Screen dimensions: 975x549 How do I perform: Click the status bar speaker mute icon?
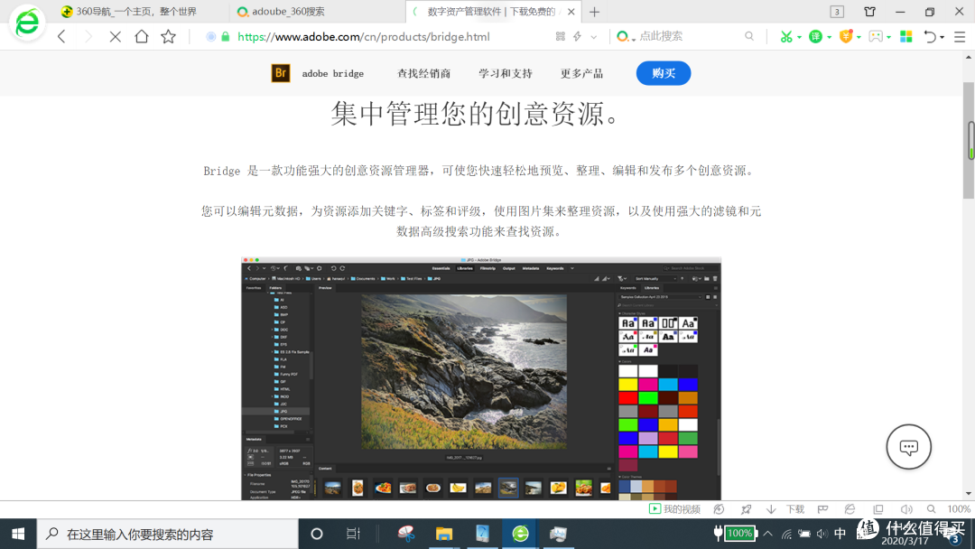point(906,509)
